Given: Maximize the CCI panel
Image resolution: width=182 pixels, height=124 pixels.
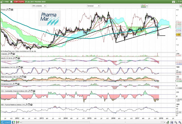Looking at the screenshot, I should pyautogui.click(x=32, y=91).
